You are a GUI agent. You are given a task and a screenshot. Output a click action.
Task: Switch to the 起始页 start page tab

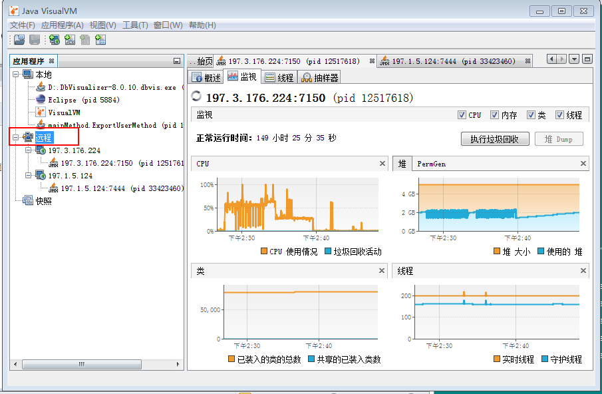pyautogui.click(x=201, y=61)
